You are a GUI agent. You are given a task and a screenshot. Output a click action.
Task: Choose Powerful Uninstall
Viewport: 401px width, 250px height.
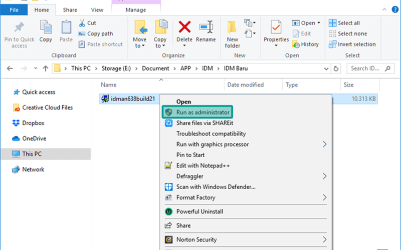199,211
